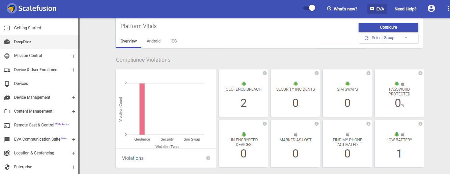
Task: Click the Getting Started arrow icon
Action: pos(7,28)
